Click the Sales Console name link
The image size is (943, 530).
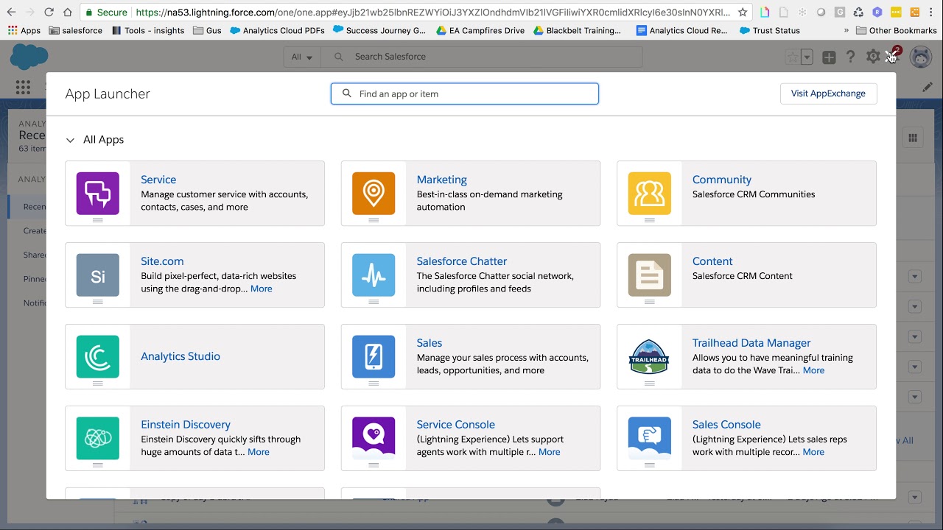coord(726,425)
